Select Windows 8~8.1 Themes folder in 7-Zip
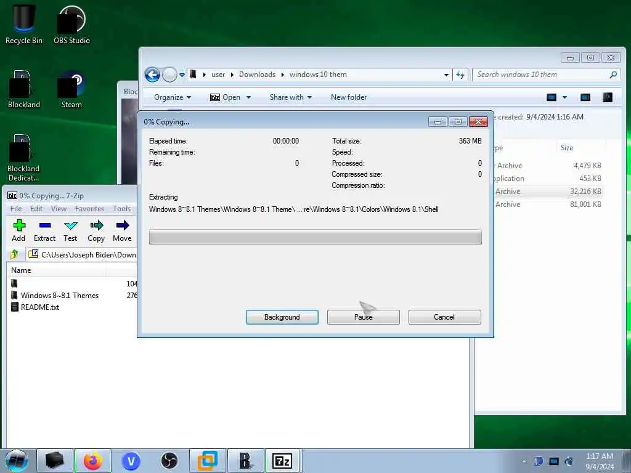The width and height of the screenshot is (631, 473). [60, 295]
